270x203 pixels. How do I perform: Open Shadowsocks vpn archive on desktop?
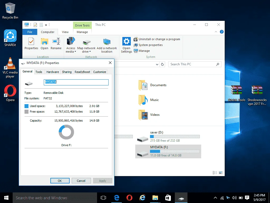pyautogui.click(x=257, y=95)
